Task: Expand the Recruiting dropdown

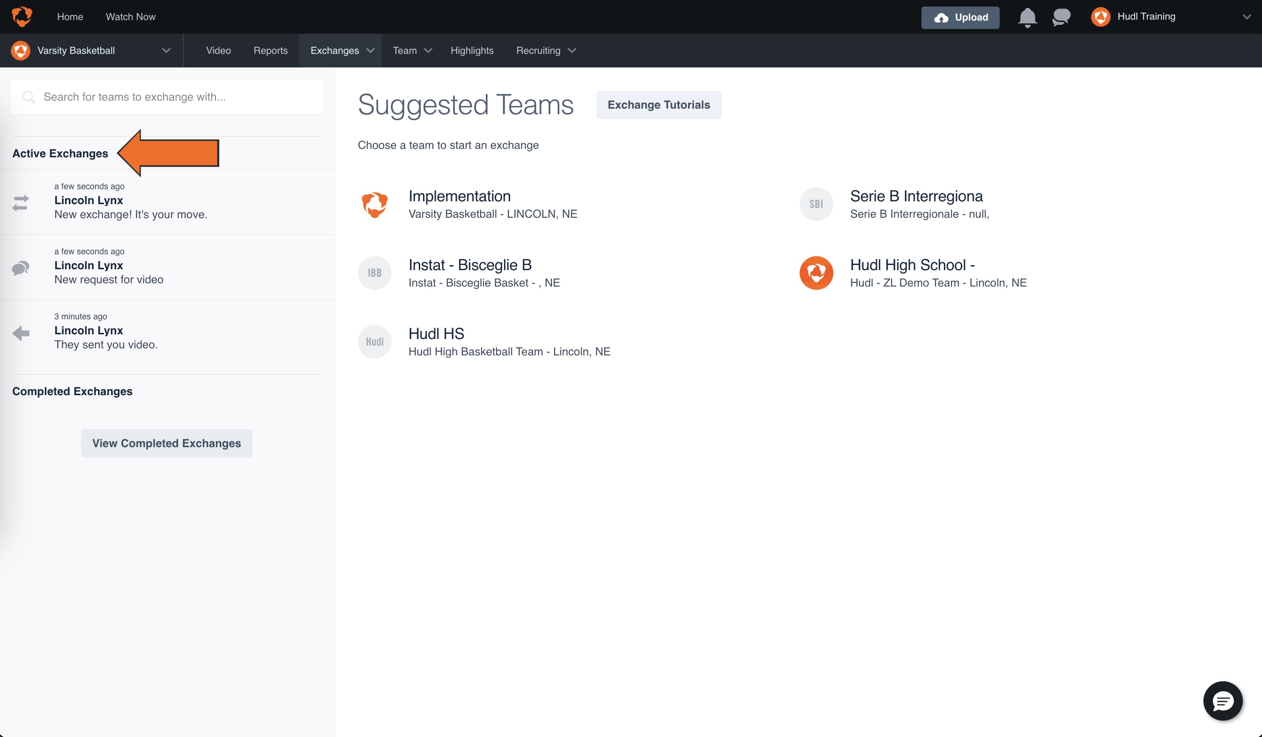Action: 545,50
